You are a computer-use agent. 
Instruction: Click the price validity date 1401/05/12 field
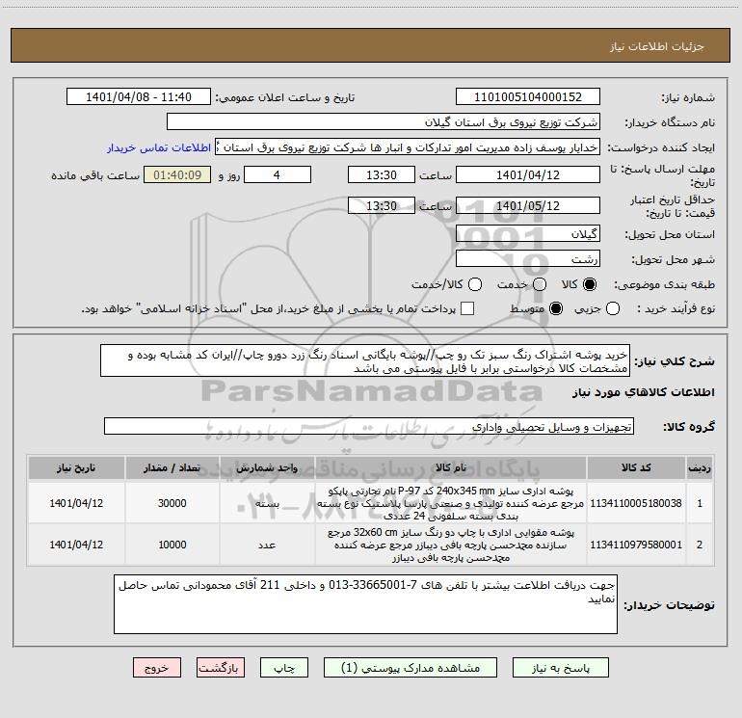coord(528,205)
